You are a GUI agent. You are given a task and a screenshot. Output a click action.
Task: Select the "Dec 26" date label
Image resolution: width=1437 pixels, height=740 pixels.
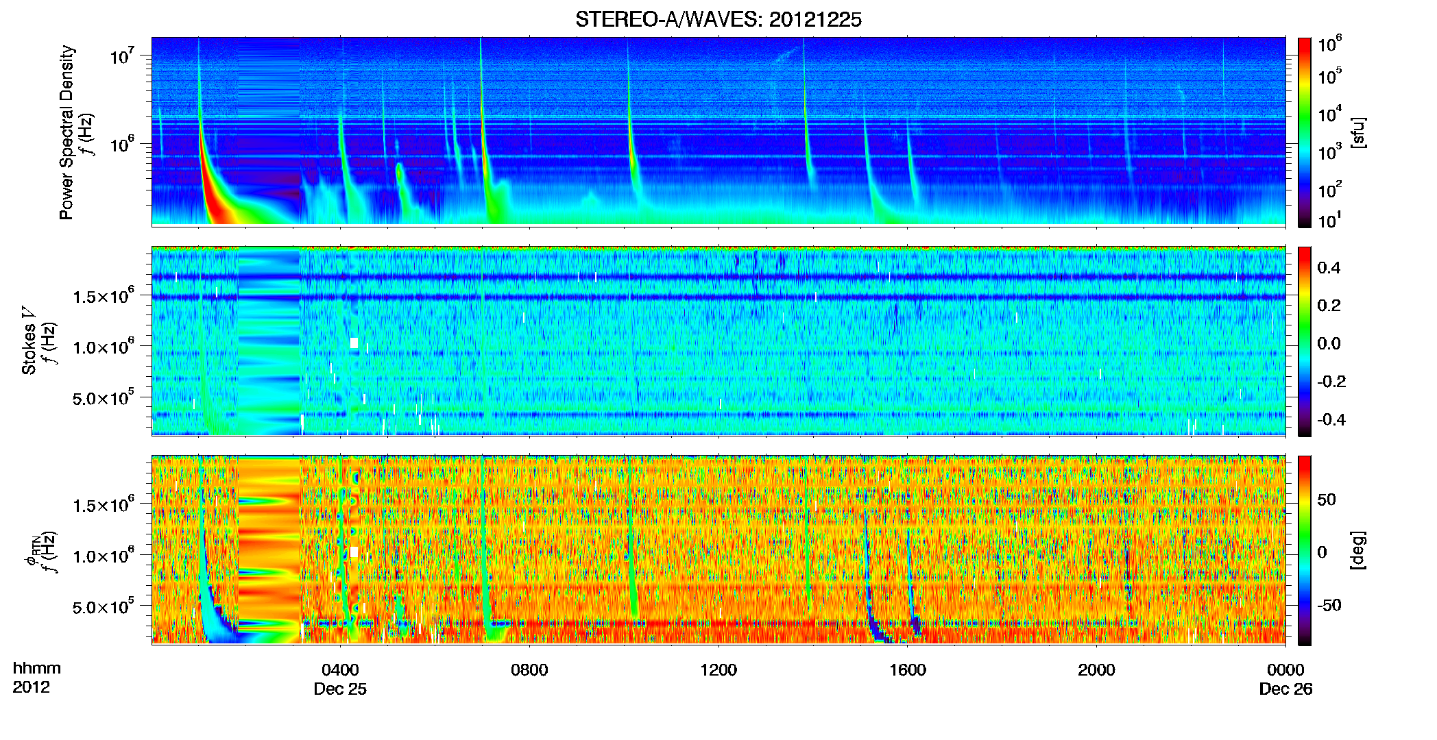(1285, 689)
